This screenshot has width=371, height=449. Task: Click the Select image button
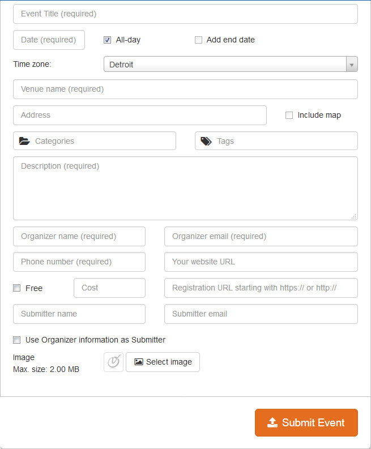click(163, 362)
